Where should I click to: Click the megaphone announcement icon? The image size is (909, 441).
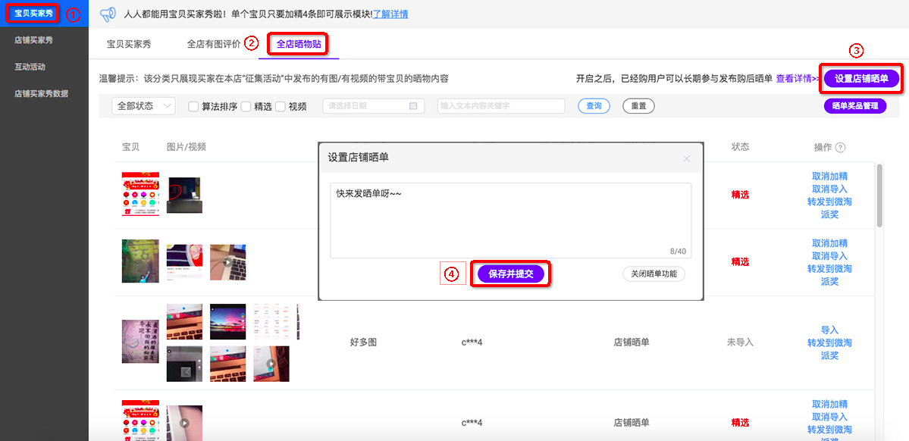coord(108,14)
